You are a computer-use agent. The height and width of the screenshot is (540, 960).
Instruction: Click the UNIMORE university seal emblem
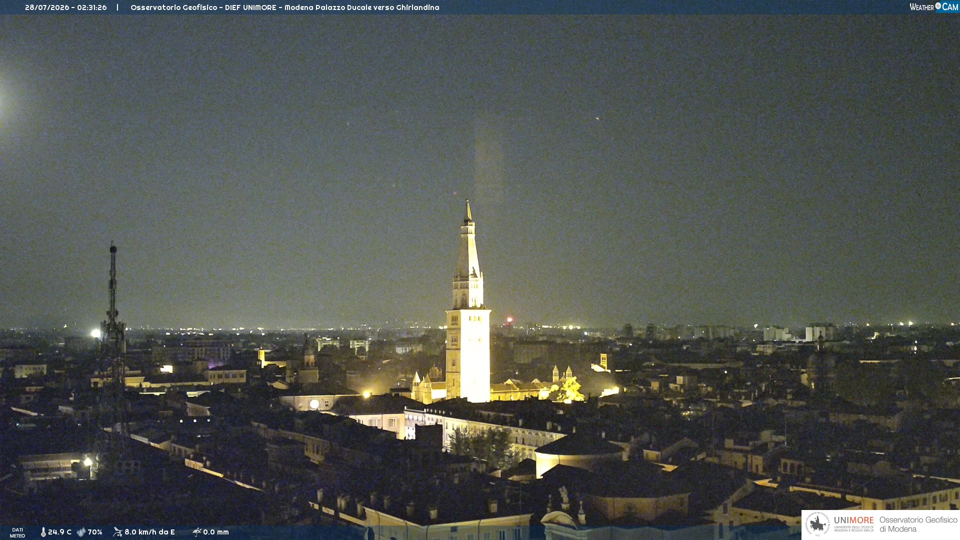tap(817, 524)
